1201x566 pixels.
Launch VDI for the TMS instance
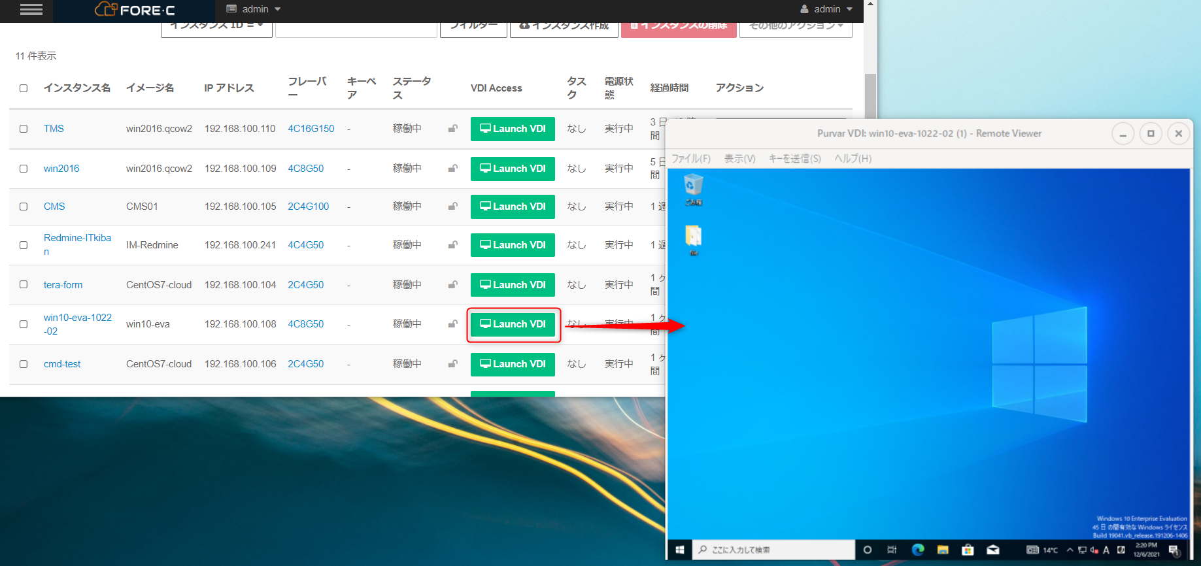click(513, 129)
